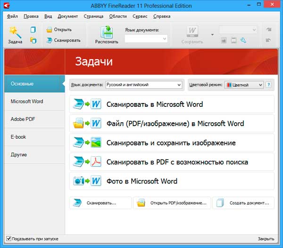Expand the Язык документа dropdown in tasks panel
This screenshot has height=248, width=283.
[x=143, y=85]
